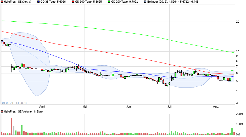Click the 'Juli' x-axis label
The height and width of the screenshot is (137, 246).
tap(169, 107)
